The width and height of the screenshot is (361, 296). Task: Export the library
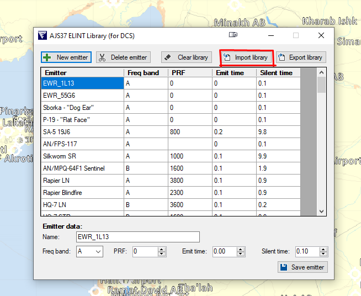301,57
